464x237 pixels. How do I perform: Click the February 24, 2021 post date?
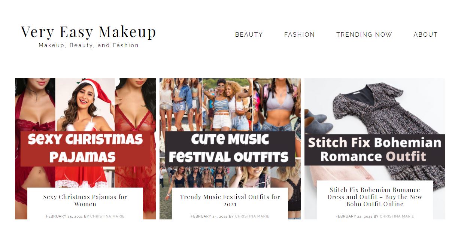click(x=209, y=216)
